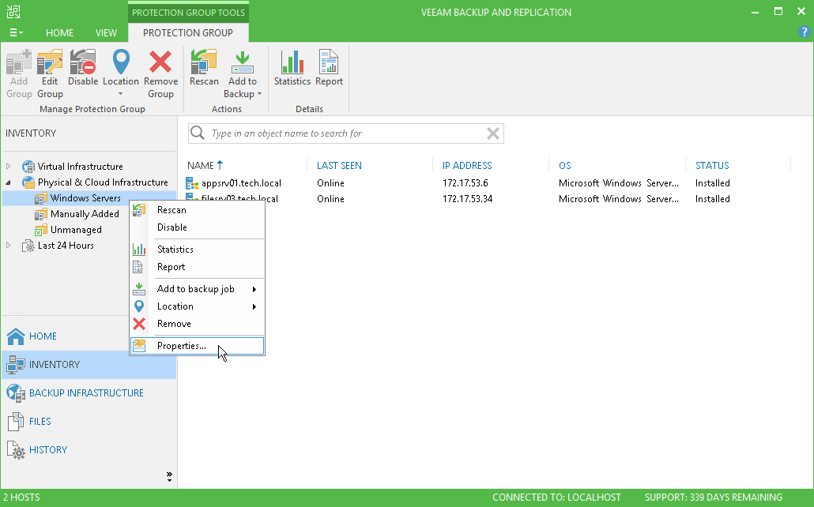The width and height of the screenshot is (814, 507).
Task: Sort by the Last Seen column
Action: pyautogui.click(x=339, y=166)
